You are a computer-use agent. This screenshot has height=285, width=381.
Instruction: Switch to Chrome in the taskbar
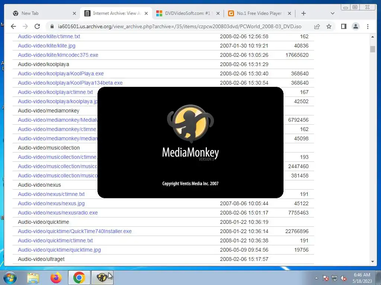click(79, 278)
